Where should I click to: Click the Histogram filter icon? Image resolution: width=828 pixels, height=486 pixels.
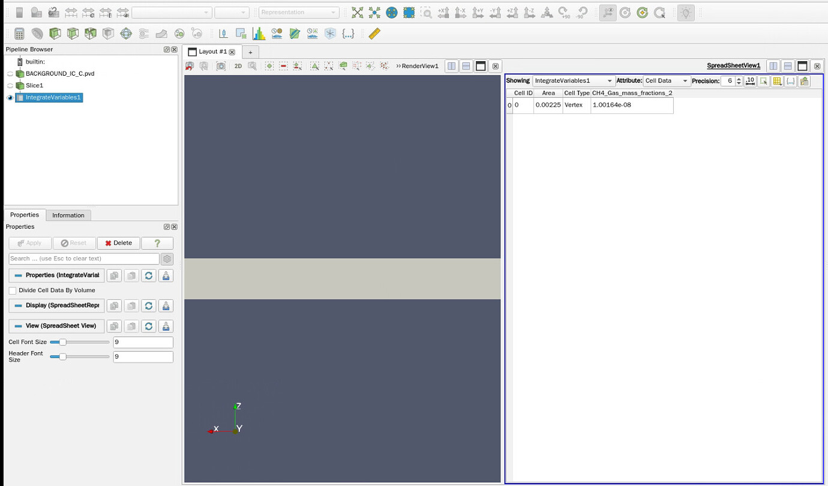(259, 34)
